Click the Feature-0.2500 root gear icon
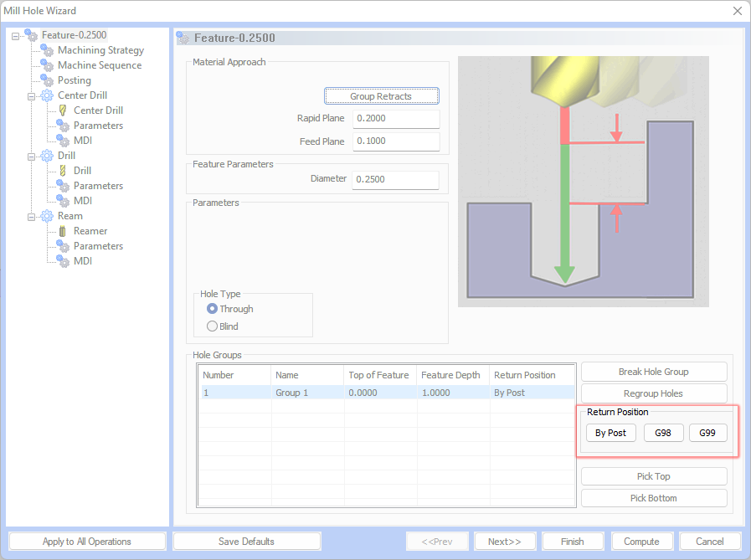The image size is (751, 560). pos(31,35)
